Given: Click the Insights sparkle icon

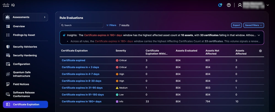Looking at the screenshot, I should pos(64,35).
